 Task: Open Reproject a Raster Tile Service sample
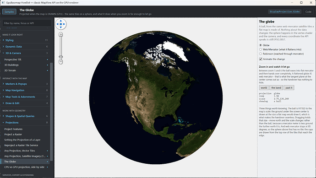(x=25, y=145)
